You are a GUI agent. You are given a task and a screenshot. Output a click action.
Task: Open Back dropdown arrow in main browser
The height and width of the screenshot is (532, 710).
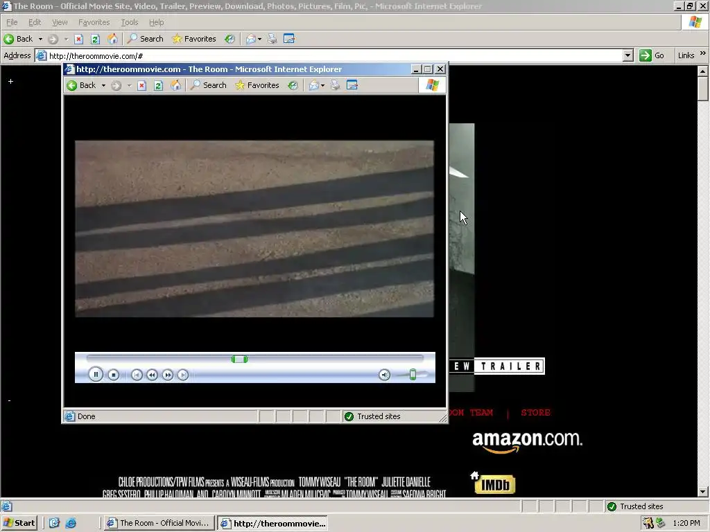(x=40, y=39)
